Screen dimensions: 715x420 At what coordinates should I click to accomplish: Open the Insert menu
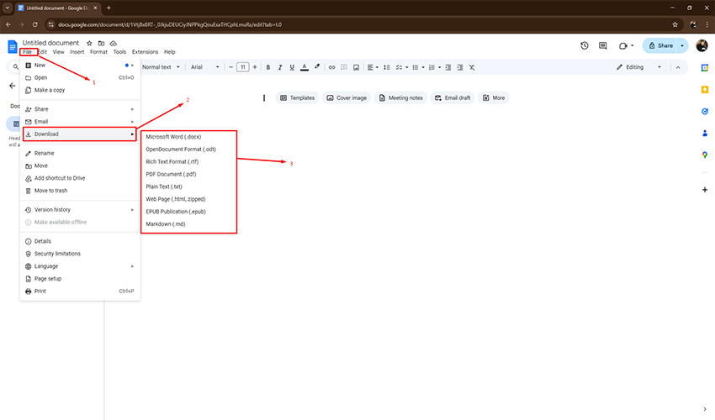pyautogui.click(x=77, y=52)
